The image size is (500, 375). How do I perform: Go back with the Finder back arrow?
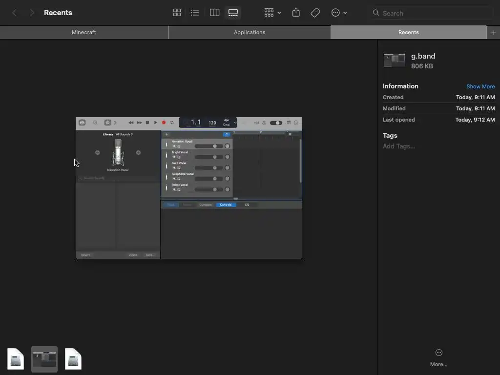click(x=14, y=13)
